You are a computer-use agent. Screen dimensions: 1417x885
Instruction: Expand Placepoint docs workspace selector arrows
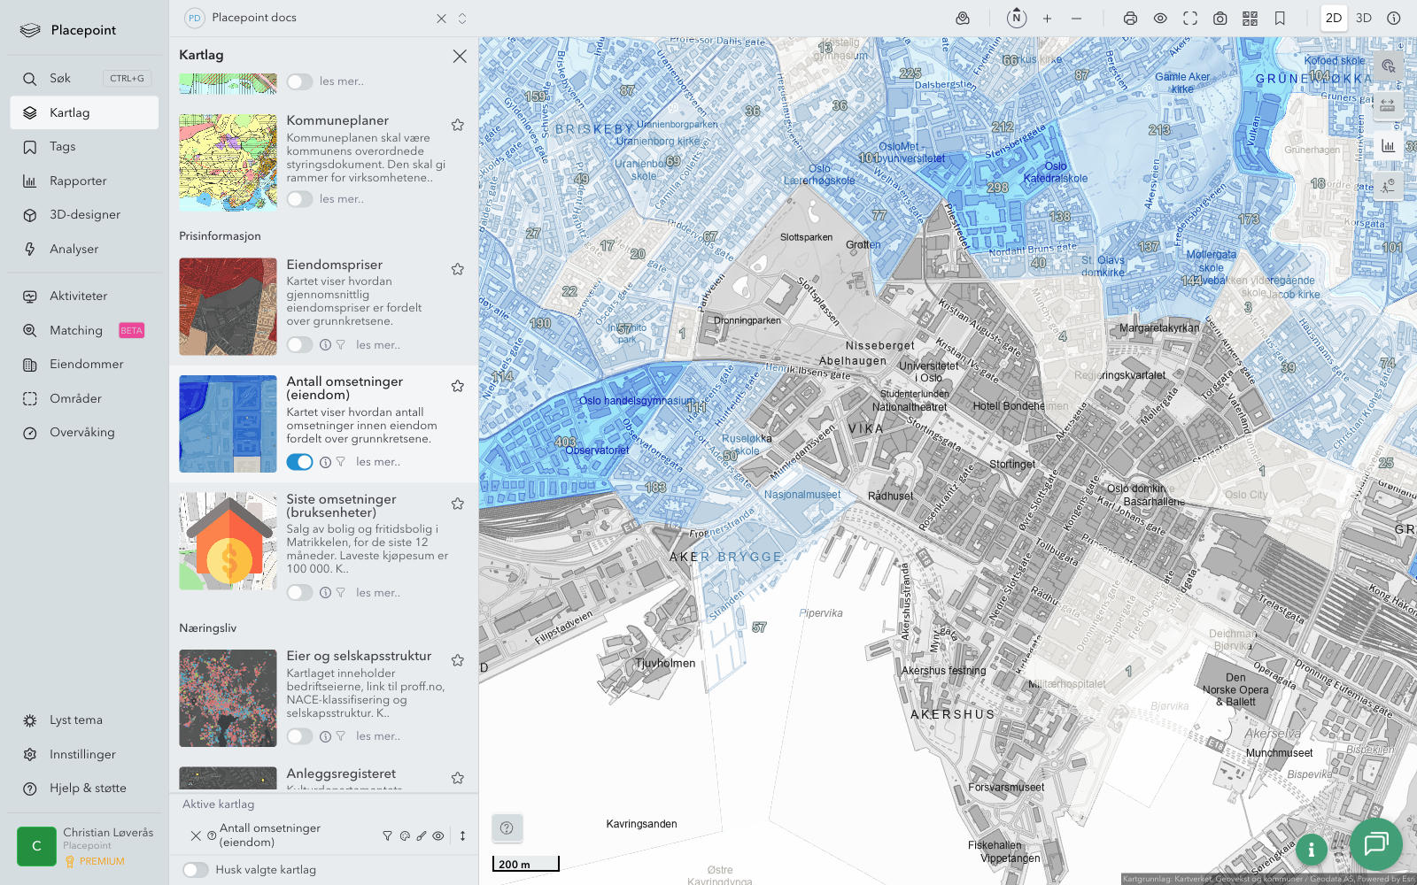(462, 19)
